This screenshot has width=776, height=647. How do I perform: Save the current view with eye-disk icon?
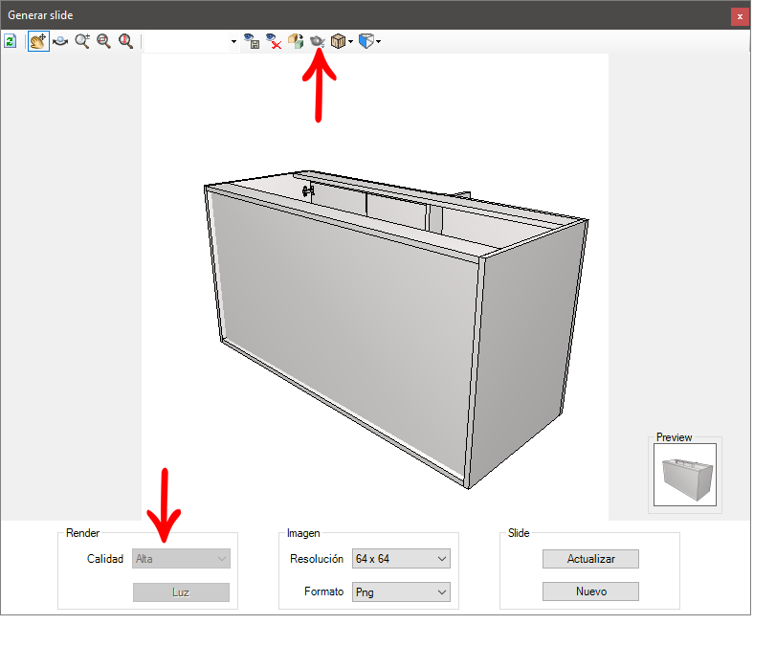click(x=252, y=41)
